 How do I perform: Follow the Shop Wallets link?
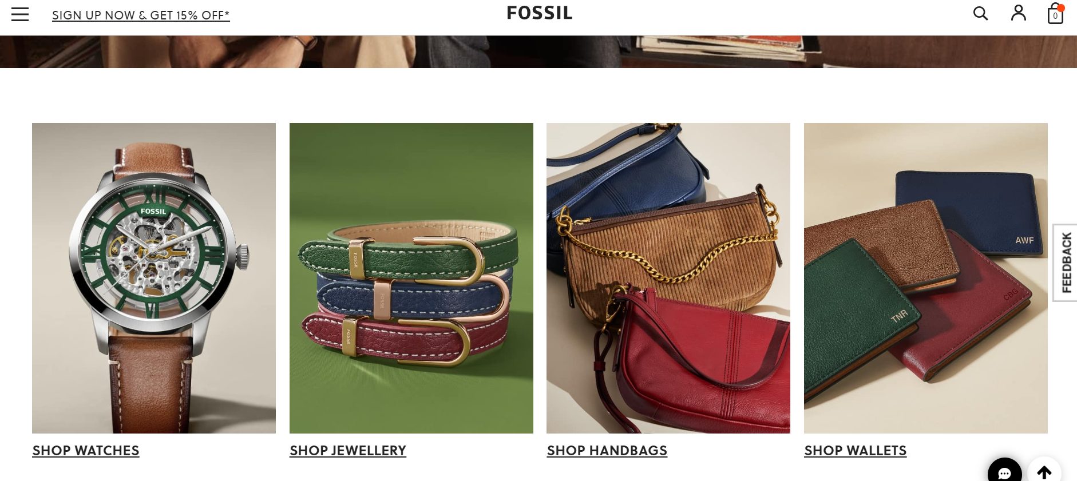pos(856,451)
